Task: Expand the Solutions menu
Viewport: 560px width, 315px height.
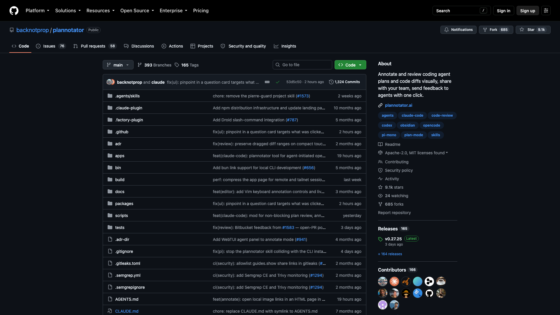Action: [68, 10]
